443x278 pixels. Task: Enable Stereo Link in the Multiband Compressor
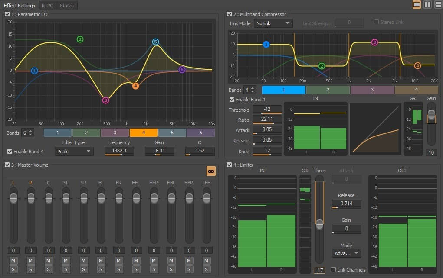pos(376,22)
